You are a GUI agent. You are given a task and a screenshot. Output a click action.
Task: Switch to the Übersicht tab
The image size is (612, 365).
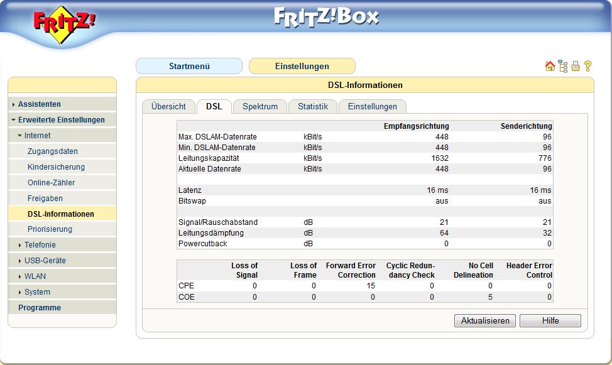(168, 107)
